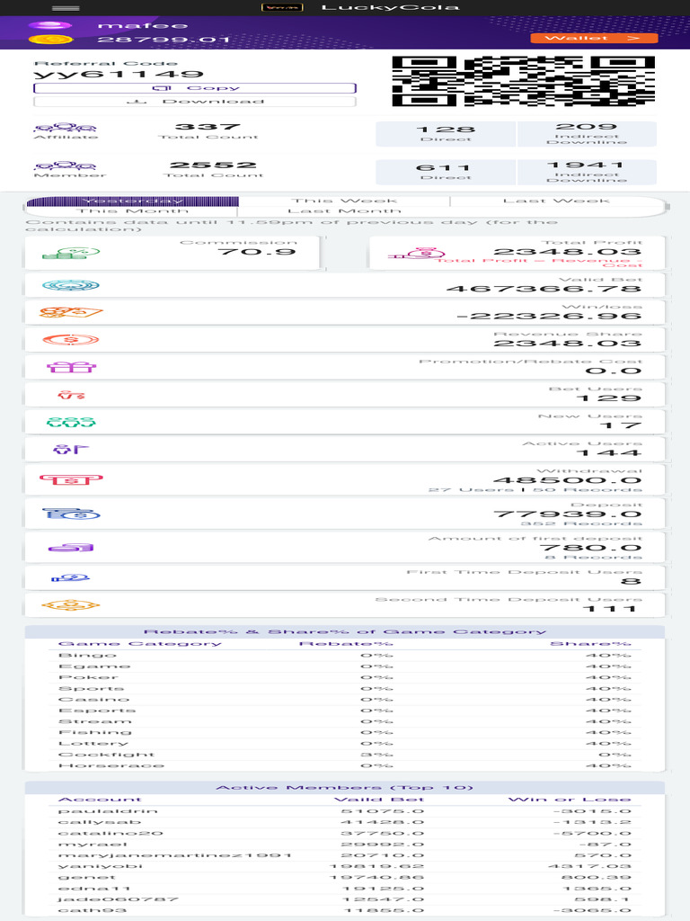
Task: Tap the first deposit amount icon
Action: [71, 548]
